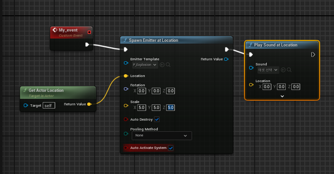Click Spawn Emitter execution input pin

coord(126,50)
